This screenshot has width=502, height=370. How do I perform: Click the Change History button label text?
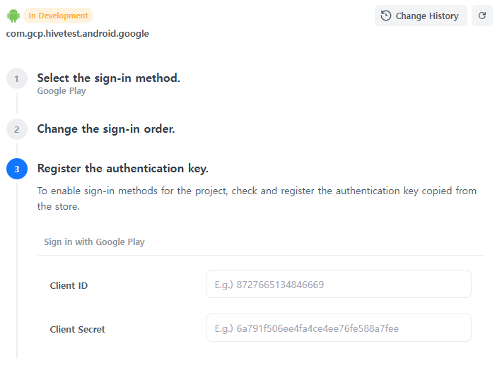pos(427,16)
